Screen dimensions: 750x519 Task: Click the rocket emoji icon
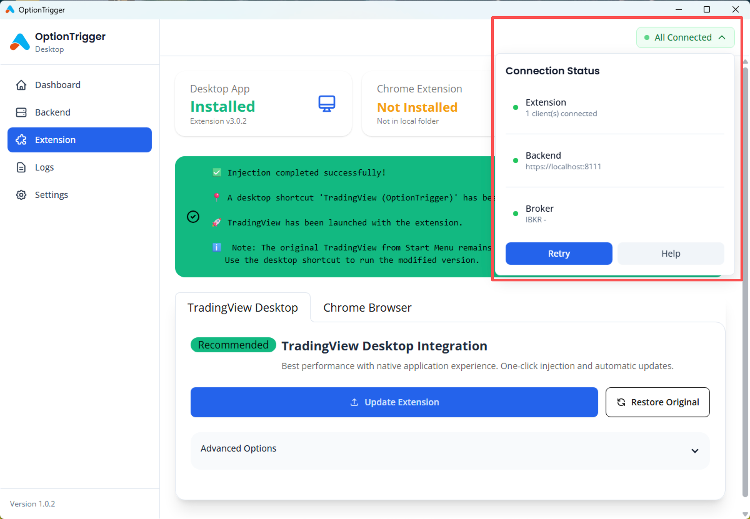point(217,222)
